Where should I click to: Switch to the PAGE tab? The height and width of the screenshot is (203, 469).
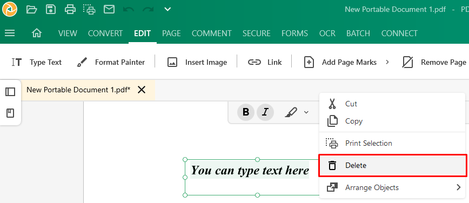pos(171,33)
